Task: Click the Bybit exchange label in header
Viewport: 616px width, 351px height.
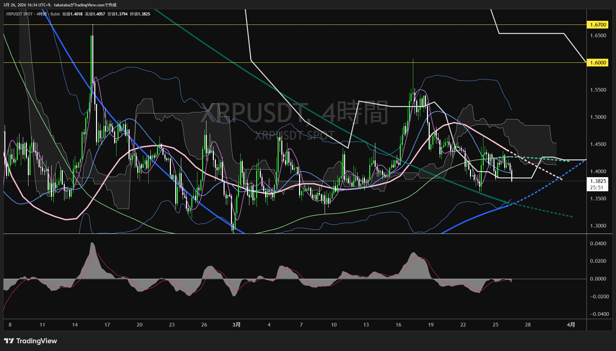Action: coord(55,14)
